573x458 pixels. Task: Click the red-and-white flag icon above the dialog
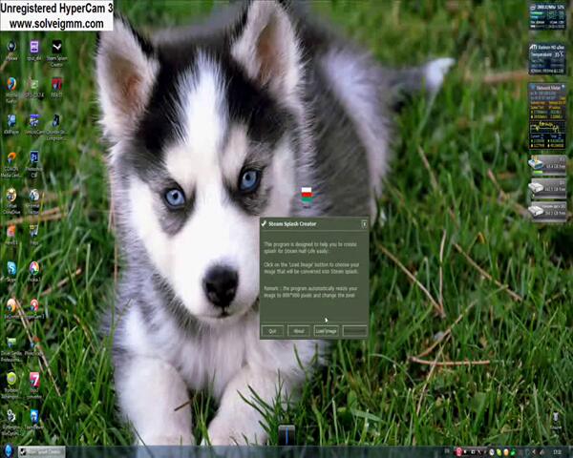(x=307, y=195)
